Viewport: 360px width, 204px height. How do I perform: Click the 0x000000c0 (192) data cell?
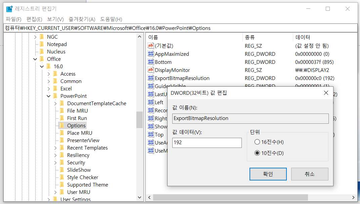(315, 78)
